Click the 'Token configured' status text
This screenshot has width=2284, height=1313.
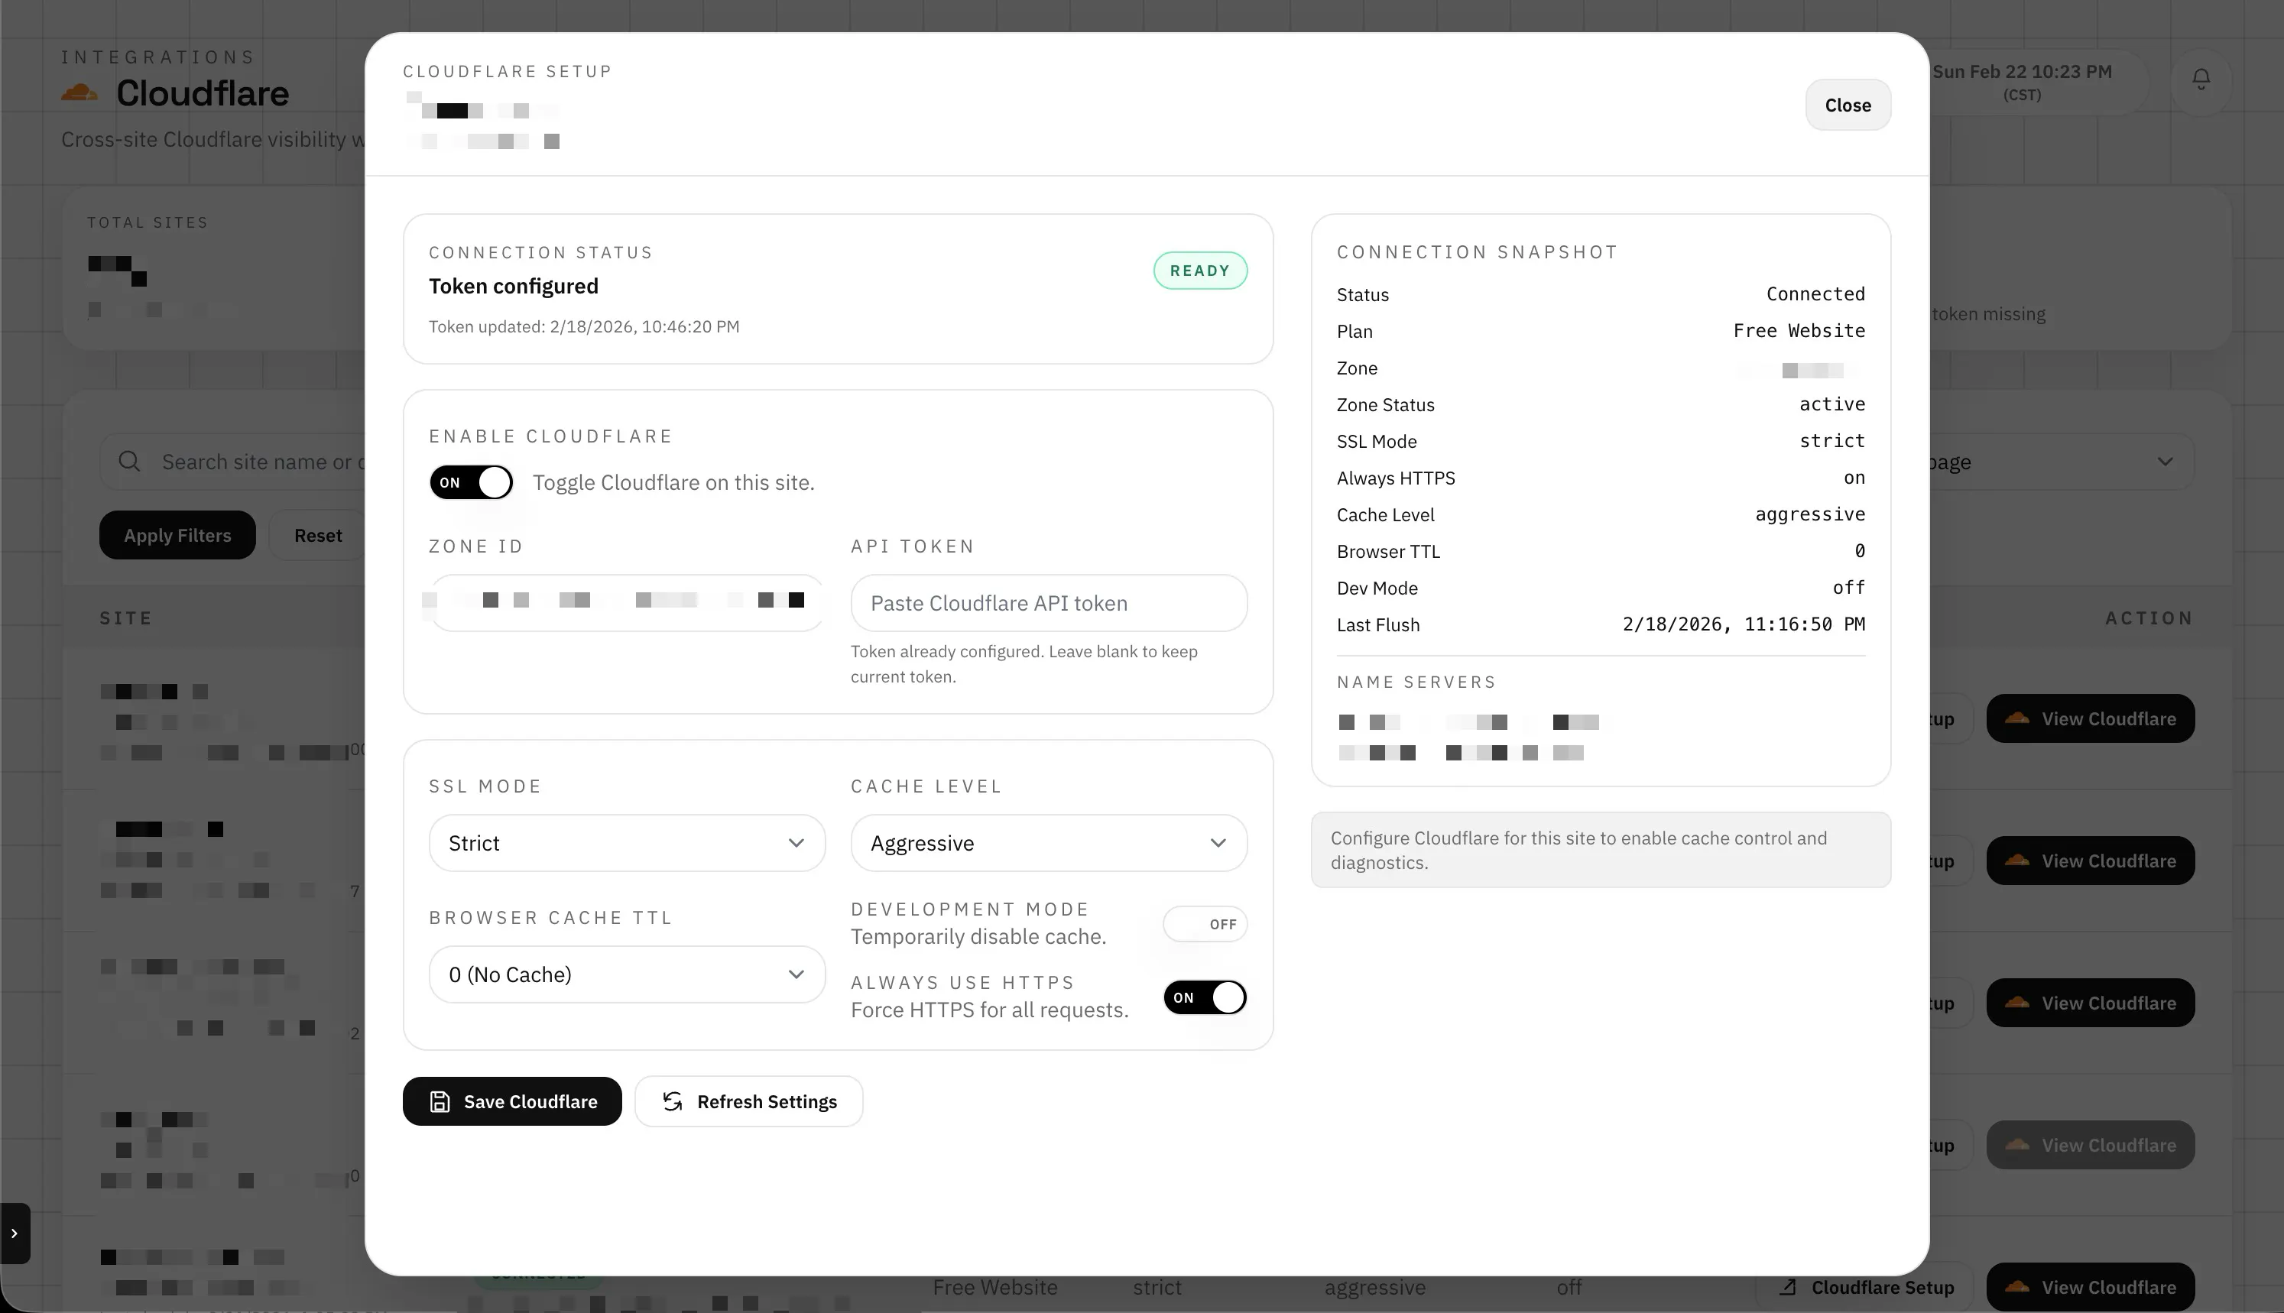(514, 286)
